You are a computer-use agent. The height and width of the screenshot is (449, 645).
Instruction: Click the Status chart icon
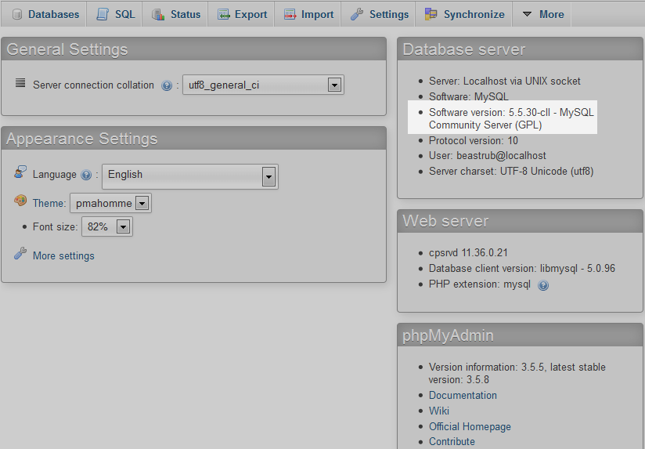pyautogui.click(x=158, y=14)
